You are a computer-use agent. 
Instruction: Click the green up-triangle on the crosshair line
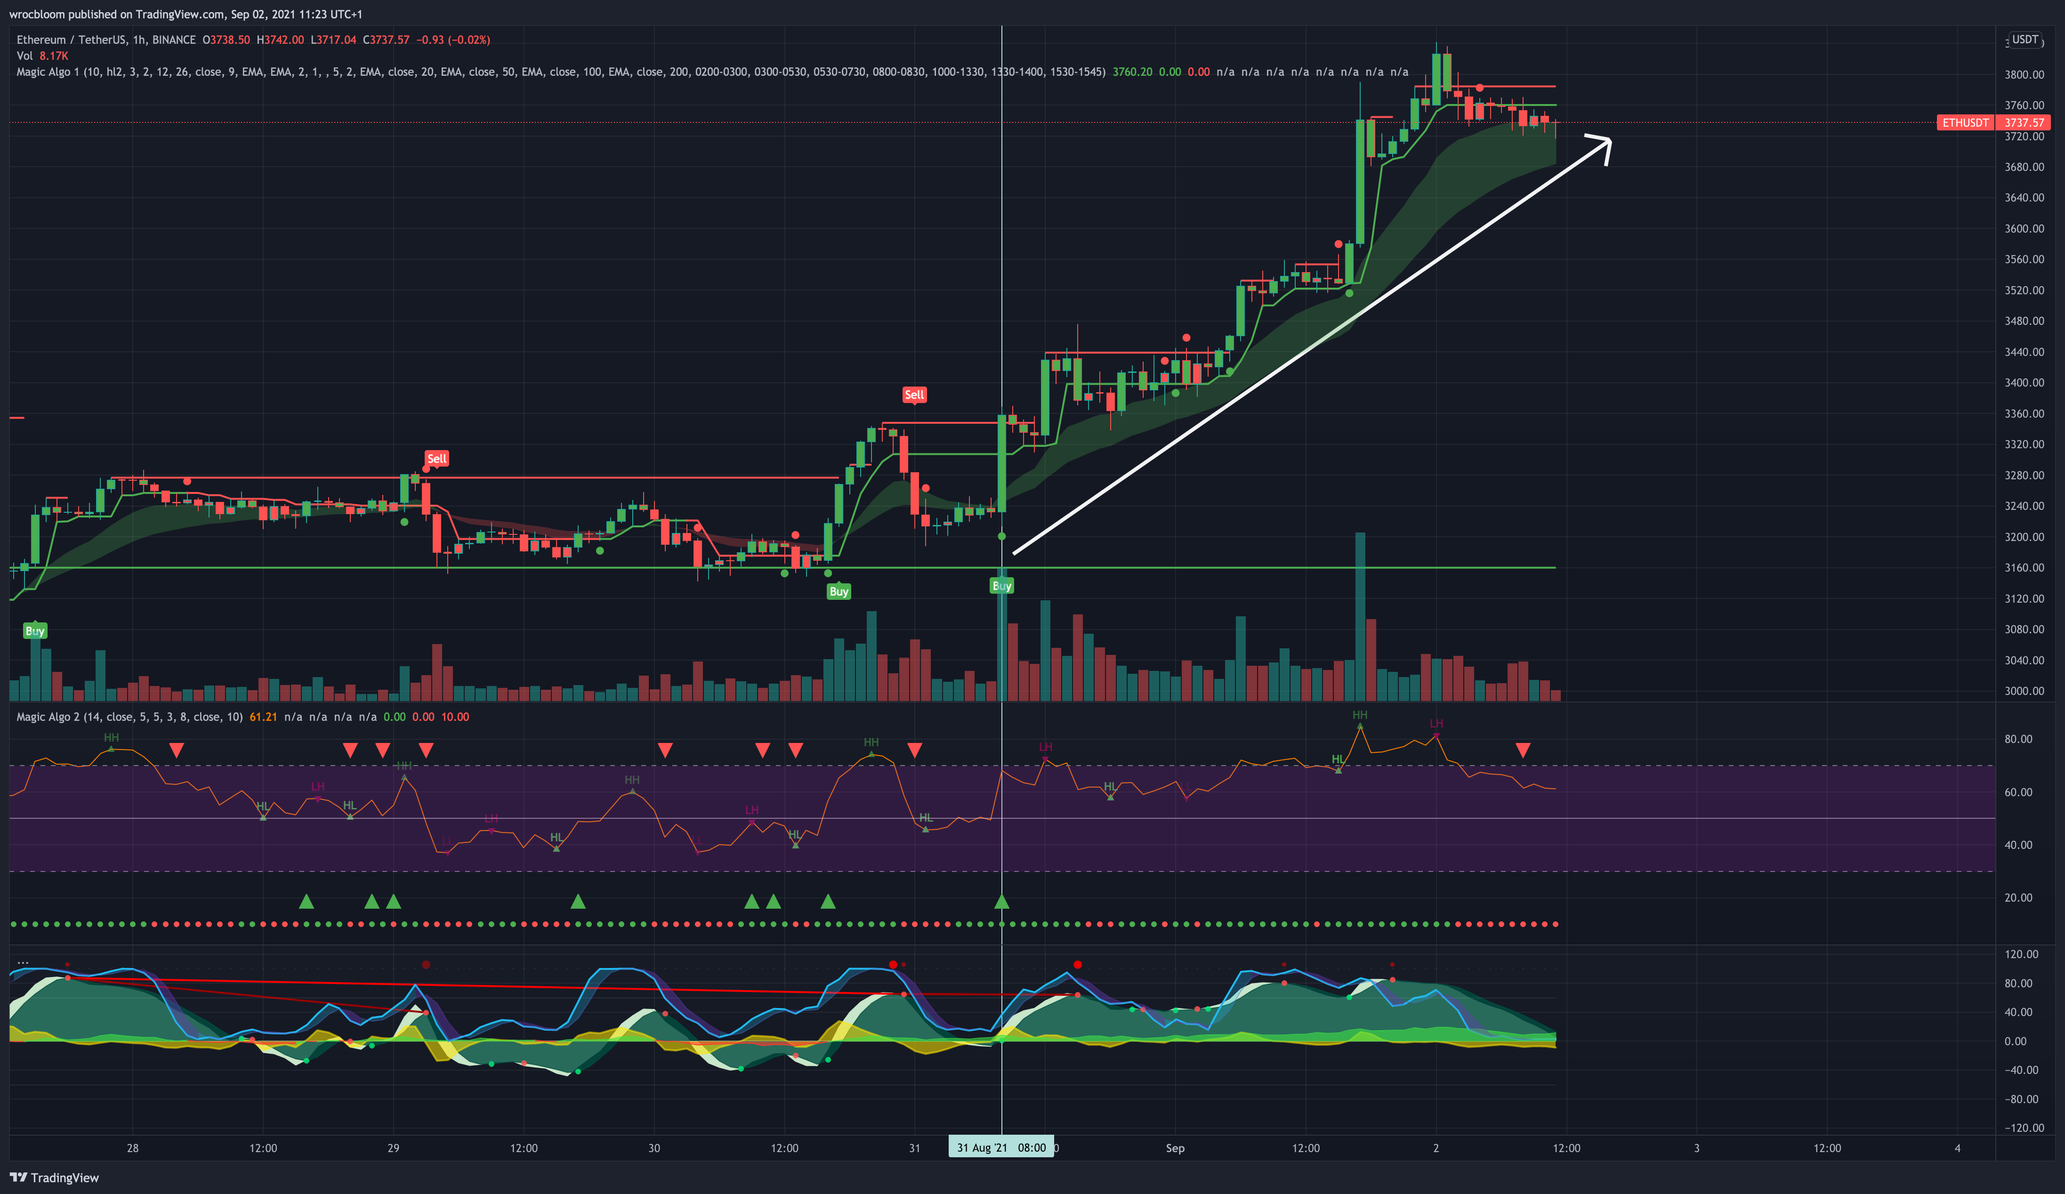pos(1001,902)
